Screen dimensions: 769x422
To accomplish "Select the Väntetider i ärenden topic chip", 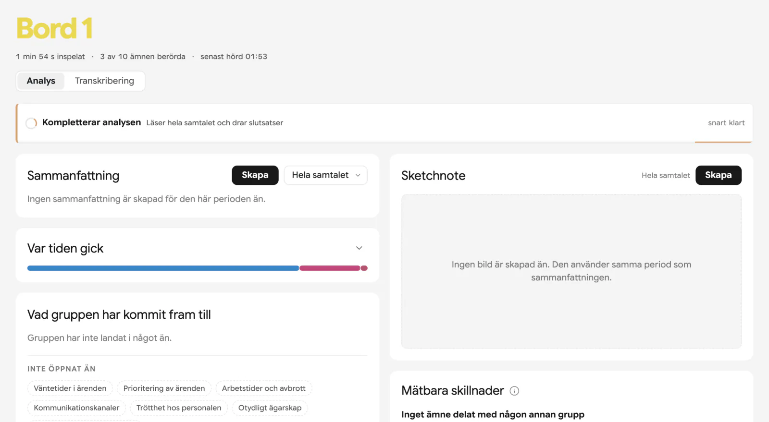I will point(70,388).
